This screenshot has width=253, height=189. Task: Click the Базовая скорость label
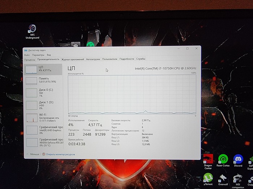[x=121, y=120]
